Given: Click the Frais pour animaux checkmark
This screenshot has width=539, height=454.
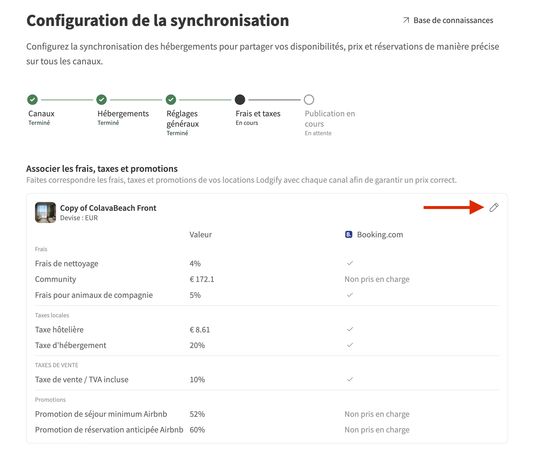Looking at the screenshot, I should pos(350,295).
